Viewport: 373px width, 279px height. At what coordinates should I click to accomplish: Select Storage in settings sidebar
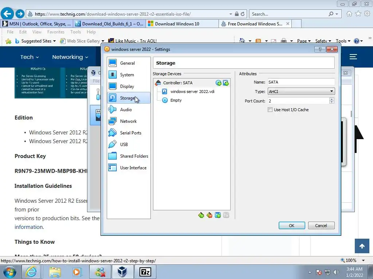pos(129,98)
